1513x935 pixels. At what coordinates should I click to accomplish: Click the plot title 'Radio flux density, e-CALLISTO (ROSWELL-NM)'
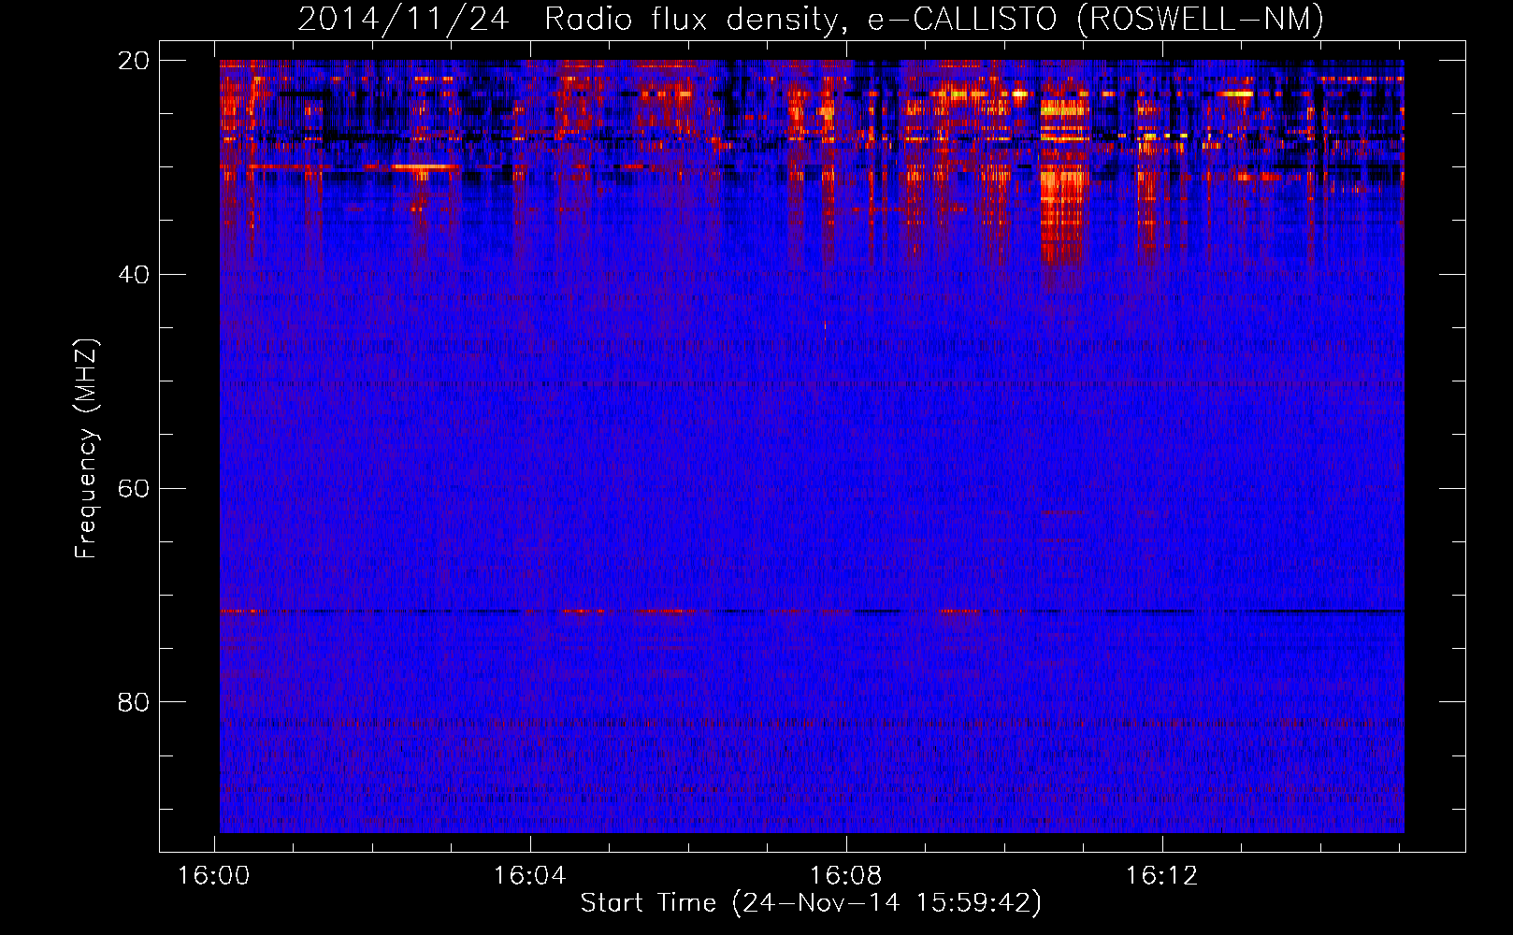(x=934, y=19)
